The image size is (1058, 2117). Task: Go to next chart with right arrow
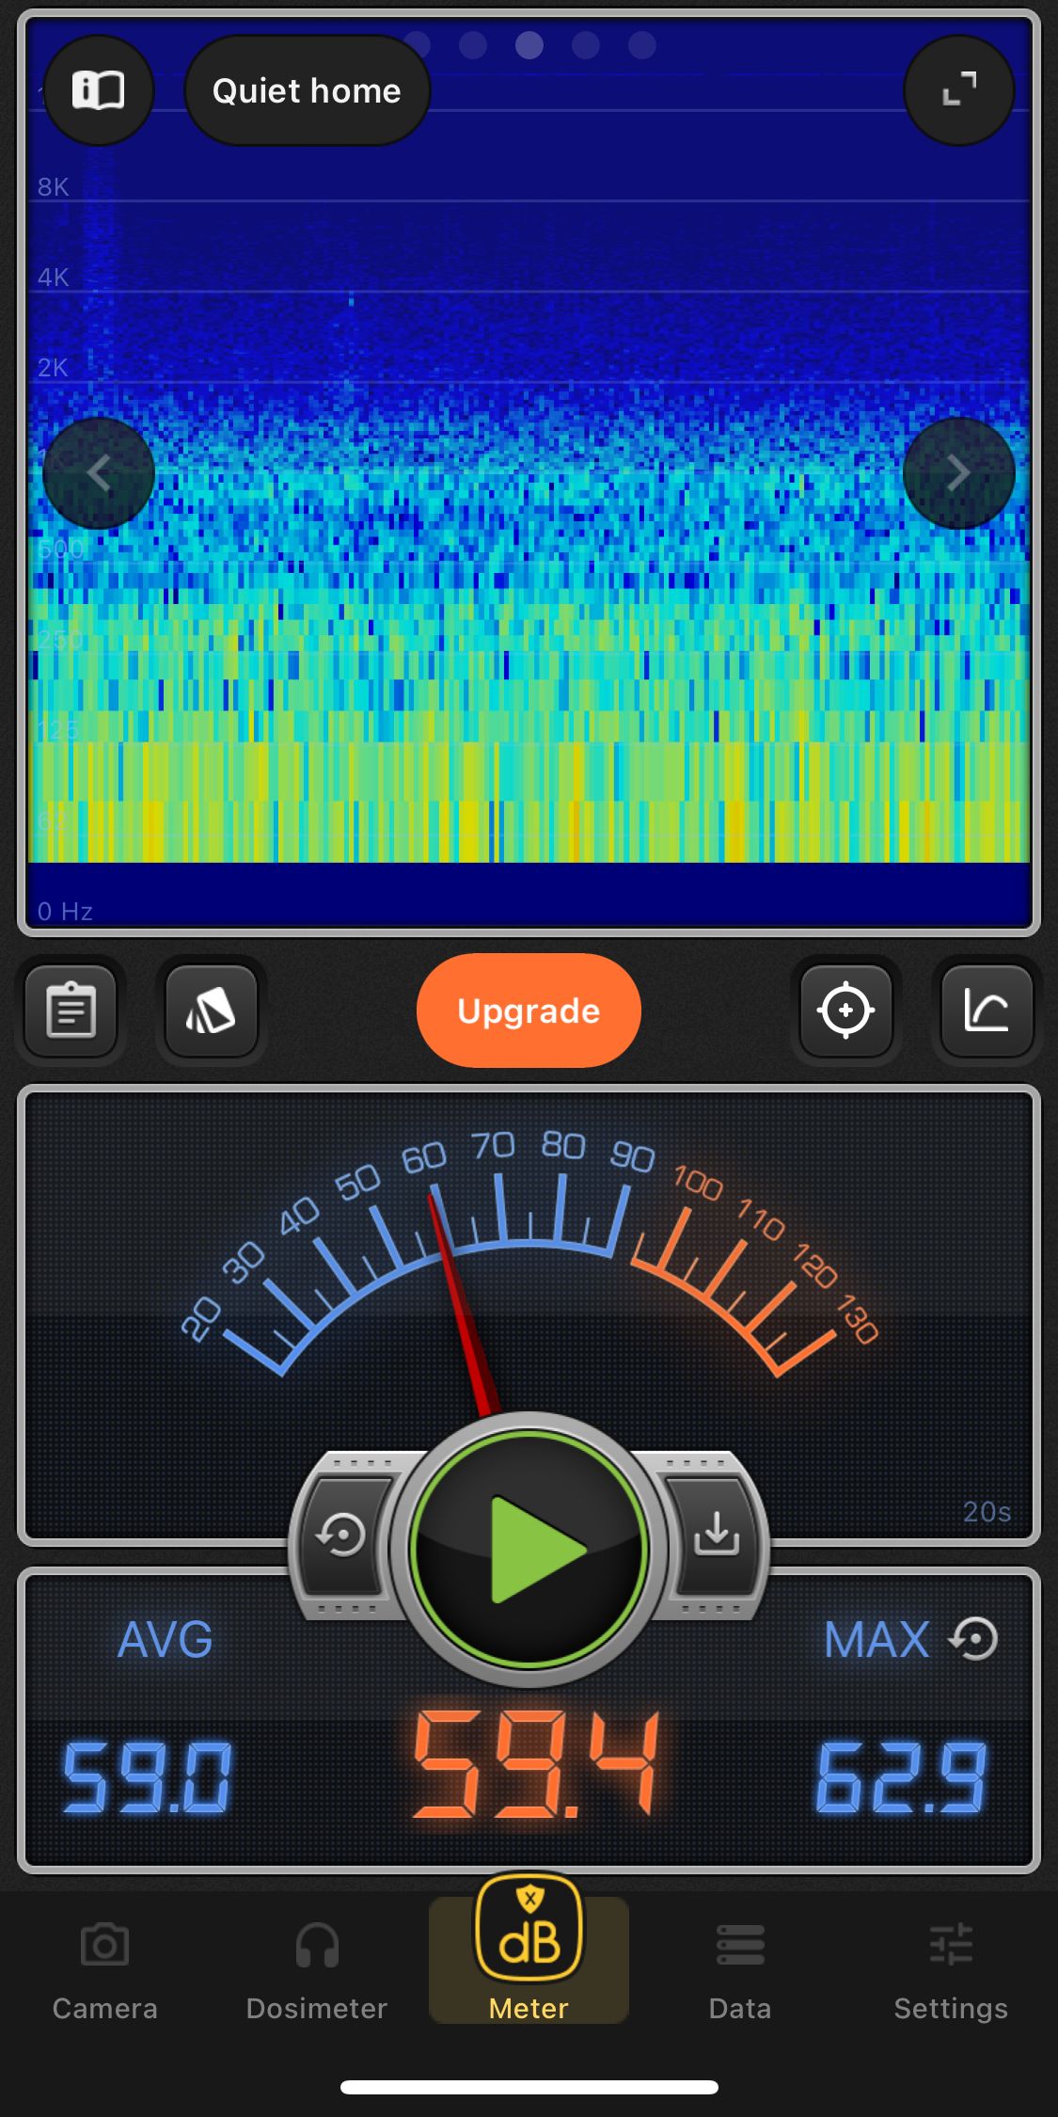click(x=958, y=473)
